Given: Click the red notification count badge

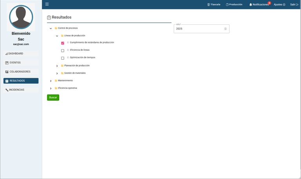Looking at the screenshot, I should pos(269,3).
